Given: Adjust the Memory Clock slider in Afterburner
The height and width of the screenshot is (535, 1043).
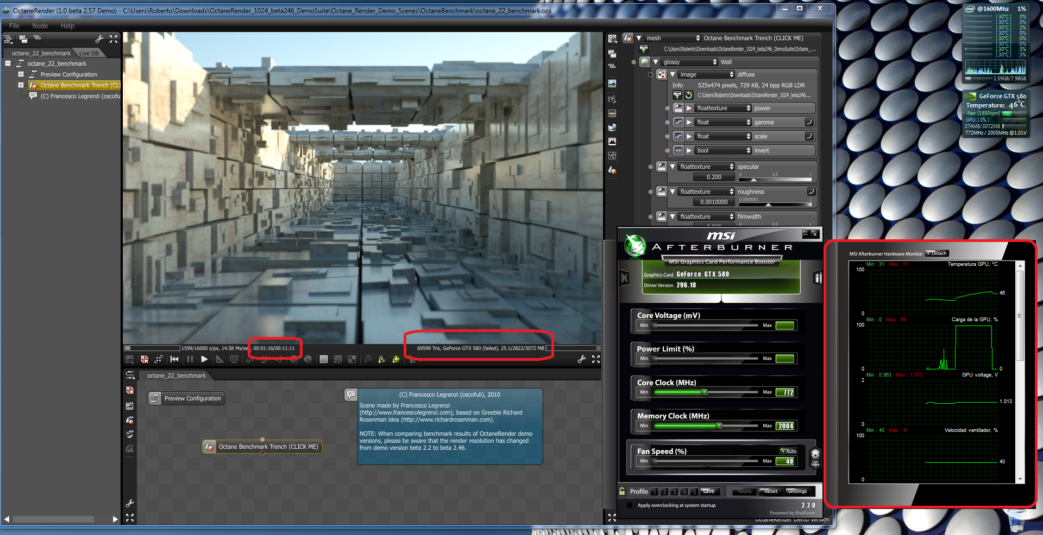Looking at the screenshot, I should point(706,426).
